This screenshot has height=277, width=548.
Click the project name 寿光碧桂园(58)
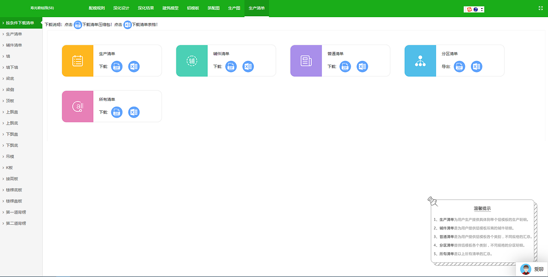(42, 8)
